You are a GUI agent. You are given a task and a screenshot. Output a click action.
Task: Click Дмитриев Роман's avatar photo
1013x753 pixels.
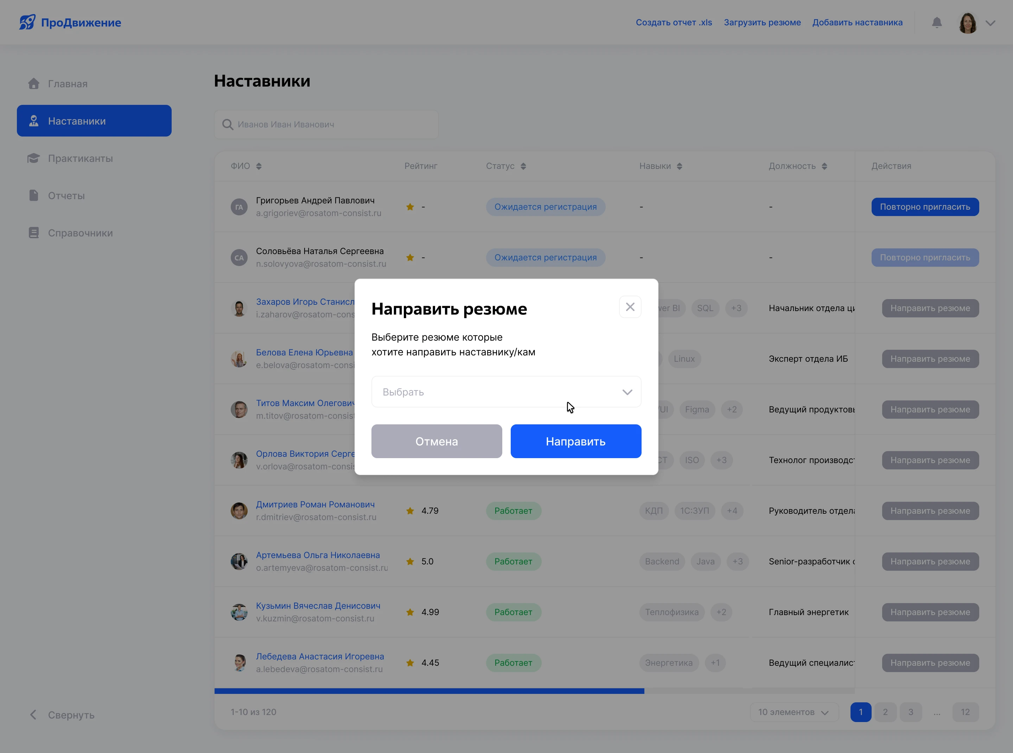coord(239,511)
